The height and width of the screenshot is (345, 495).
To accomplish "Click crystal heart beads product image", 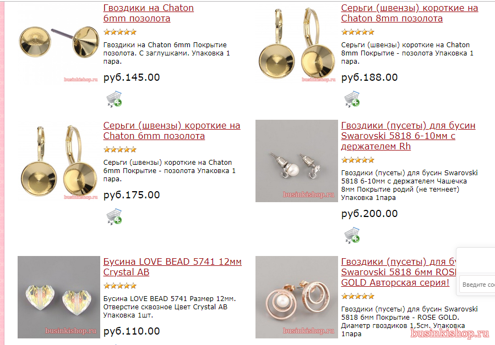I will click(x=59, y=297).
